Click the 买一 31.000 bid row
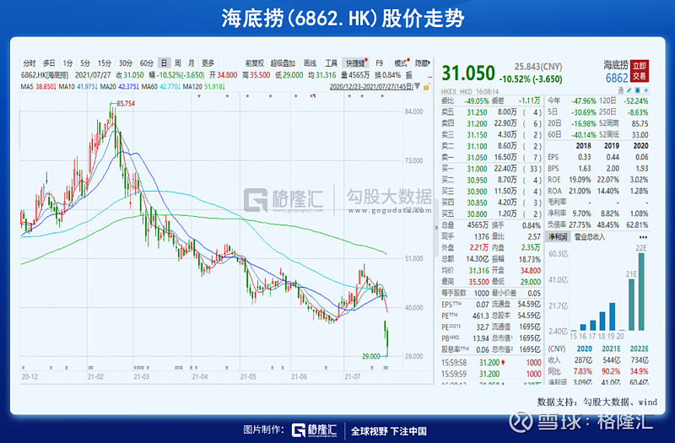This screenshot has width=675, height=443. pyautogui.click(x=491, y=169)
